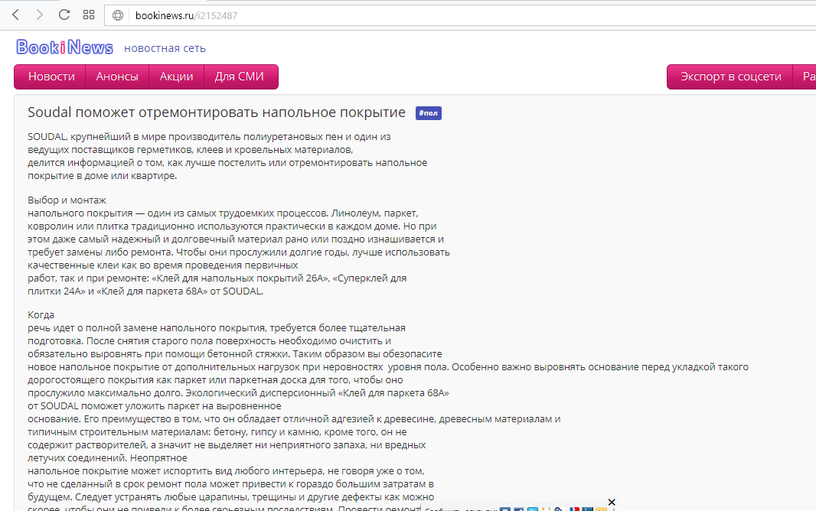Click the line 'летучих соединений. Неопрятное'
Viewport: 816px width, 511px height.
point(107,458)
